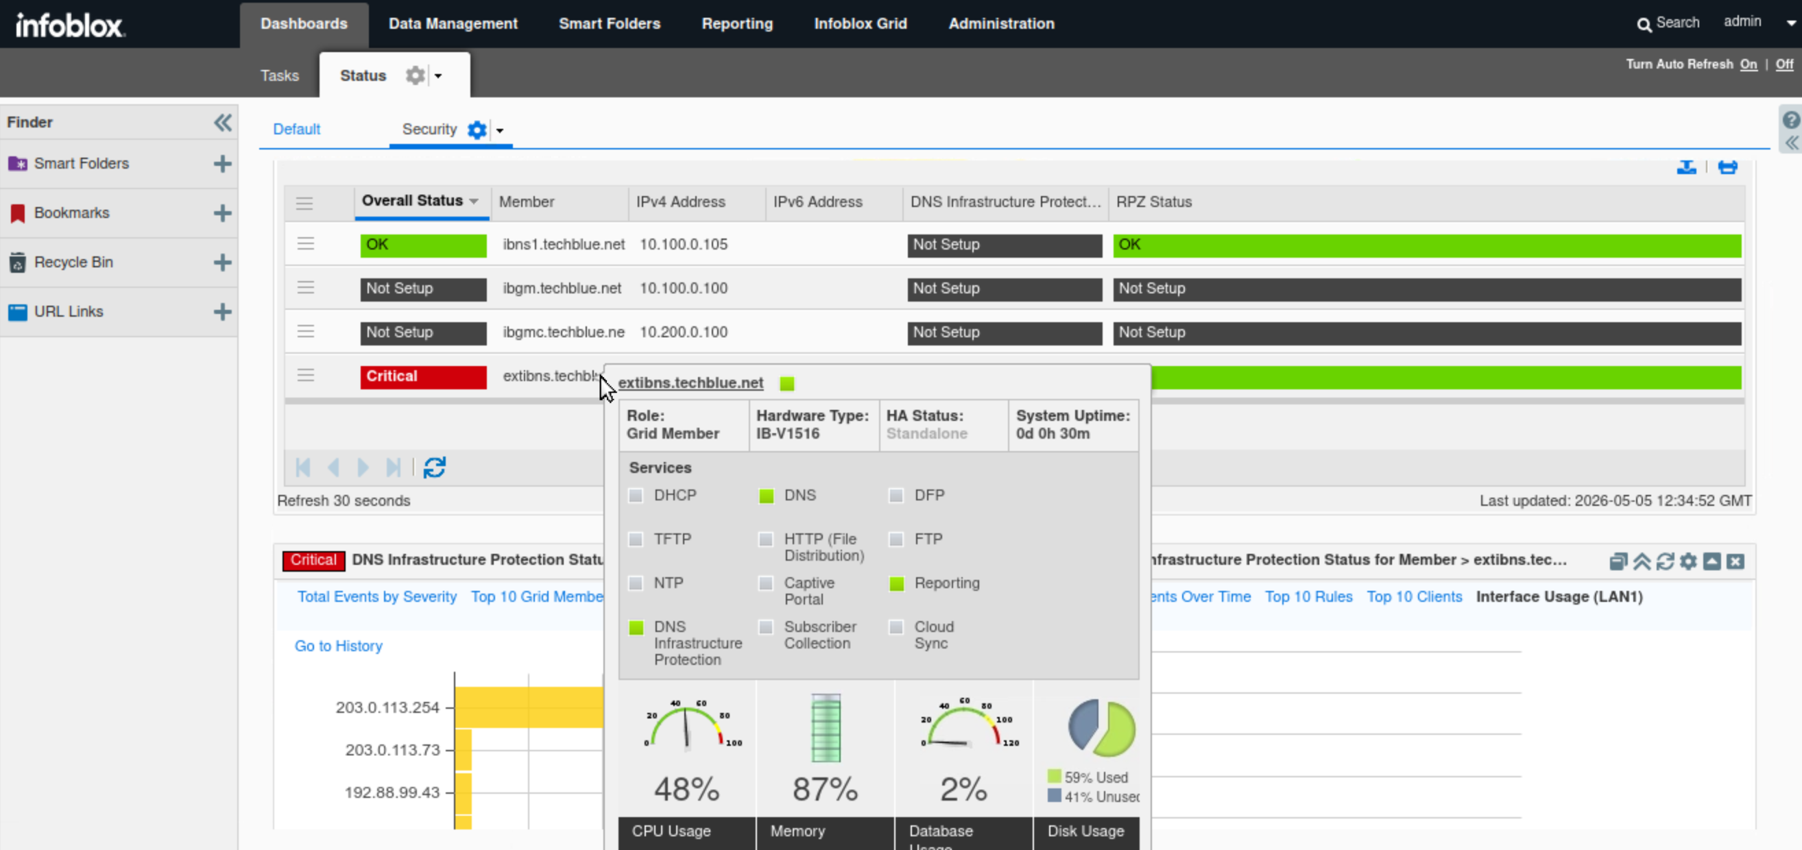The width and height of the screenshot is (1802, 850).
Task: Open Total Events by Severity view
Action: tap(377, 597)
